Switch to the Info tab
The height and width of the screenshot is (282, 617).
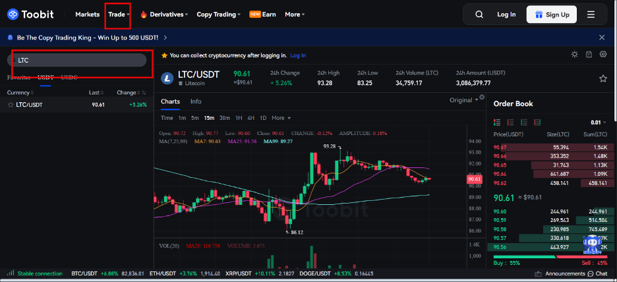tap(196, 101)
